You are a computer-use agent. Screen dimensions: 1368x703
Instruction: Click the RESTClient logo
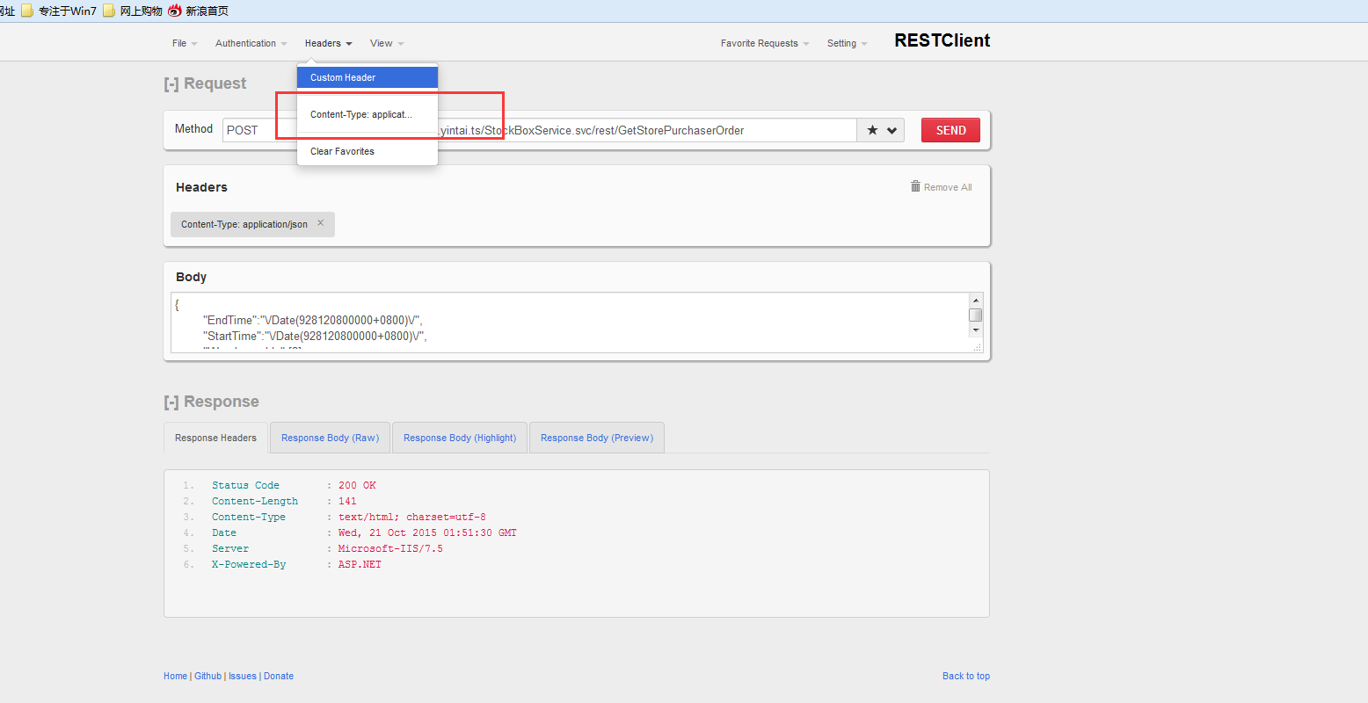942,40
